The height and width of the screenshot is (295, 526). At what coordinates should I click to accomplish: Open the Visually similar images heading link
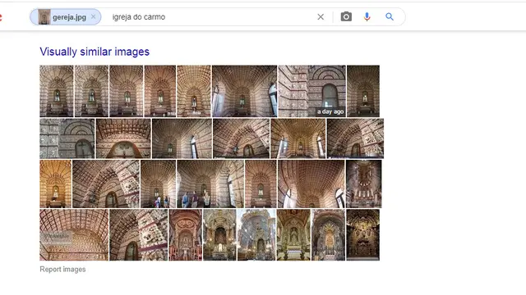95,52
